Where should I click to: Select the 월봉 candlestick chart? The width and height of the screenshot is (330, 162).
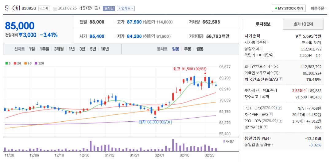tap(200, 49)
